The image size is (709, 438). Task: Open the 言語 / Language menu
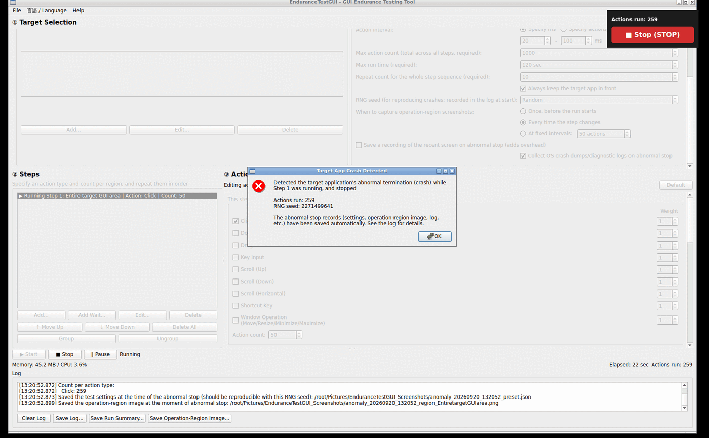point(47,10)
